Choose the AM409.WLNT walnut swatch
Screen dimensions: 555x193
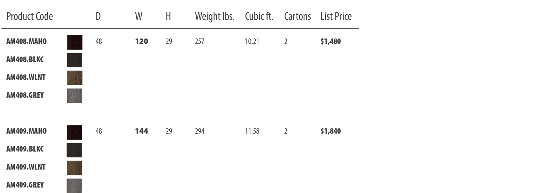click(74, 168)
